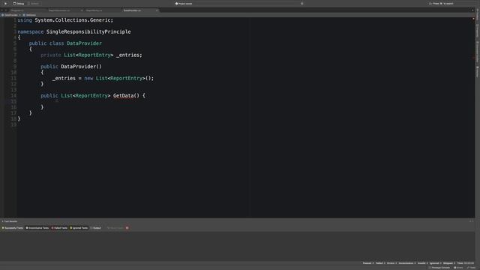
Task: Click the status icon in the top center bar
Action: click(176, 4)
